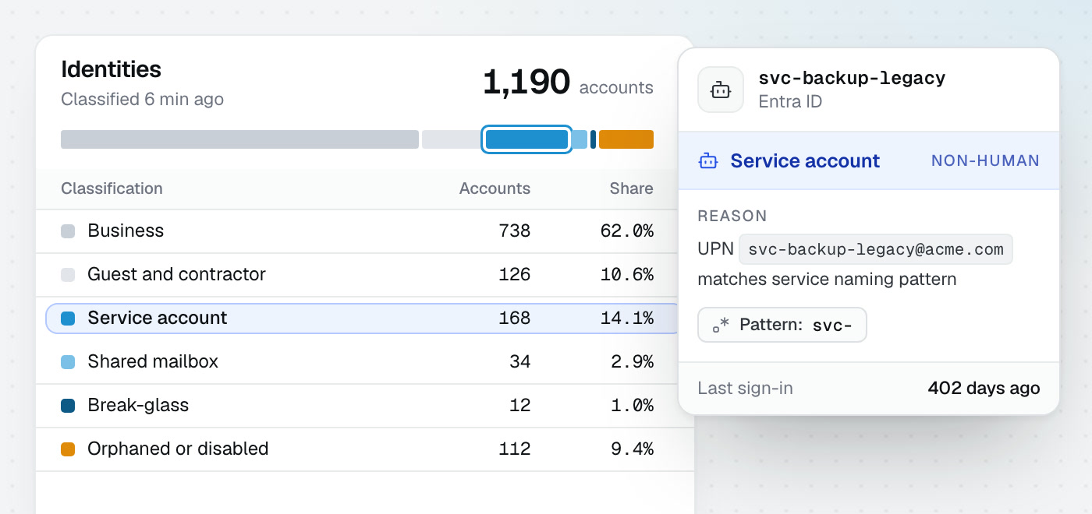1092x514 pixels.
Task: Select the Business row in the table
Action: (x=364, y=231)
